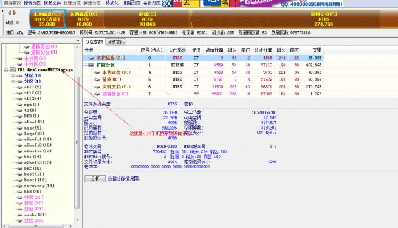This screenshot has height=228, width=398.
Task: Select 主分区(3) in the tree
Action: [x=35, y=64]
